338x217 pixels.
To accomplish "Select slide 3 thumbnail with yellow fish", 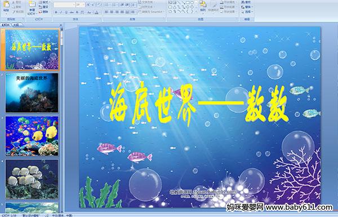I will 32,136.
